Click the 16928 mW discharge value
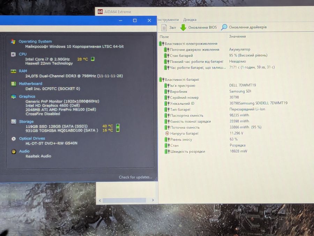The width and height of the screenshot is (314, 236). pyautogui.click(x=239, y=151)
